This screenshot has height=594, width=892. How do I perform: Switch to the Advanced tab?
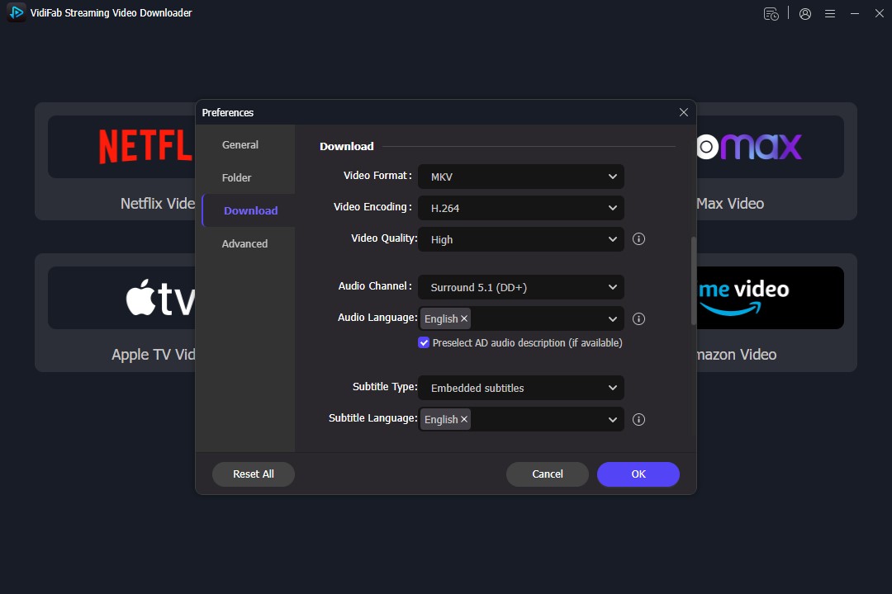[x=244, y=243]
